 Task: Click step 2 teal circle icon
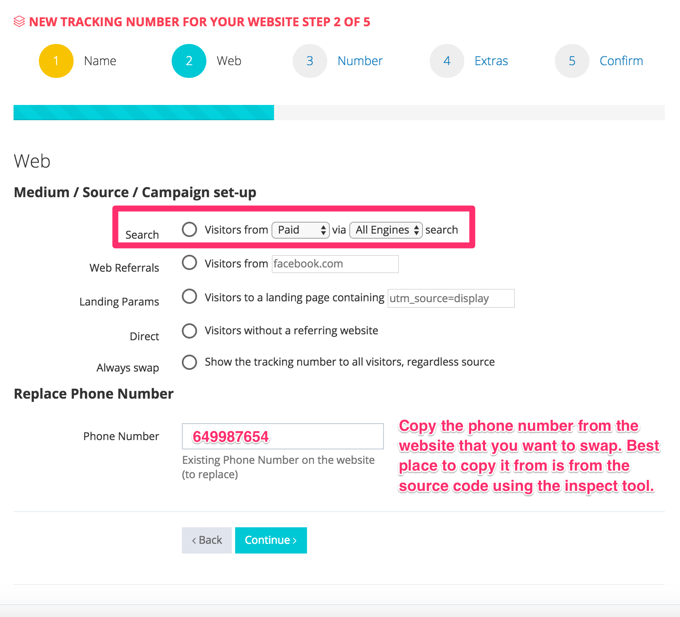point(189,61)
